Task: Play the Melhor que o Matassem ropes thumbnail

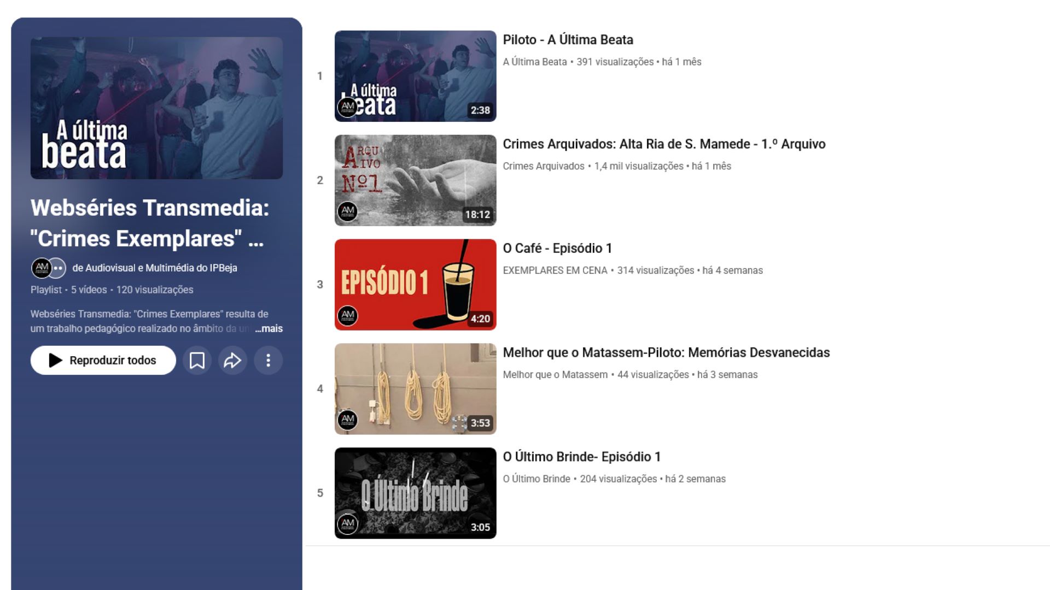Action: (x=415, y=388)
